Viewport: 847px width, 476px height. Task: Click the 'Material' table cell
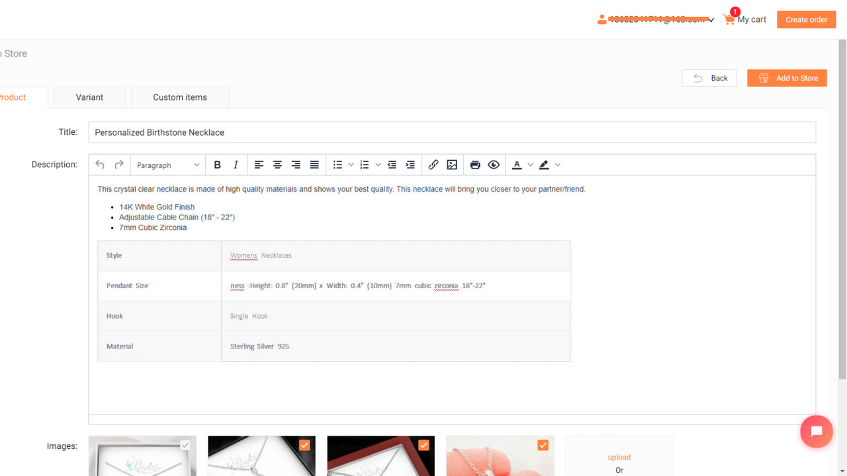pyautogui.click(x=159, y=346)
